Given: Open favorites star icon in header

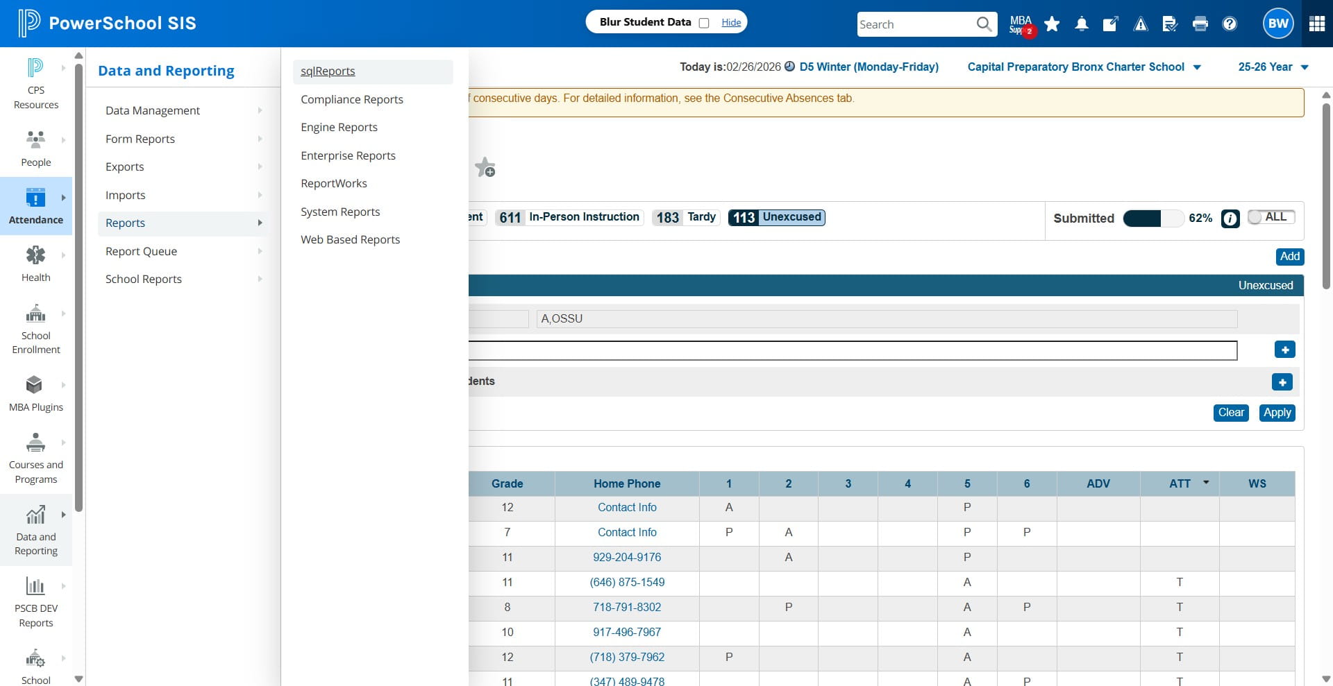Looking at the screenshot, I should coord(1052,24).
